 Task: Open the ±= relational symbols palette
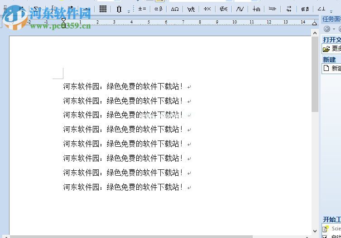point(142,9)
